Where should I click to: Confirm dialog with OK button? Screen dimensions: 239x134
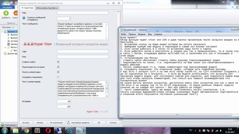[x=99, y=122]
